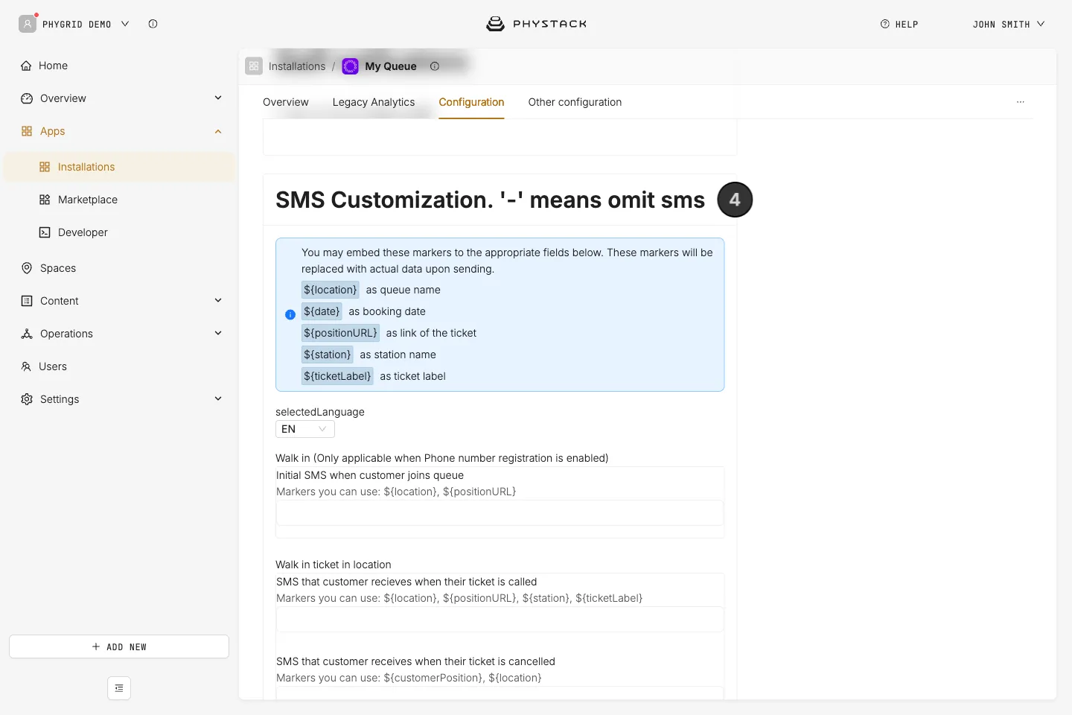Open the PhyGrid Demo tenant dropdown
Viewport: 1072px width, 715px height.
pos(125,24)
